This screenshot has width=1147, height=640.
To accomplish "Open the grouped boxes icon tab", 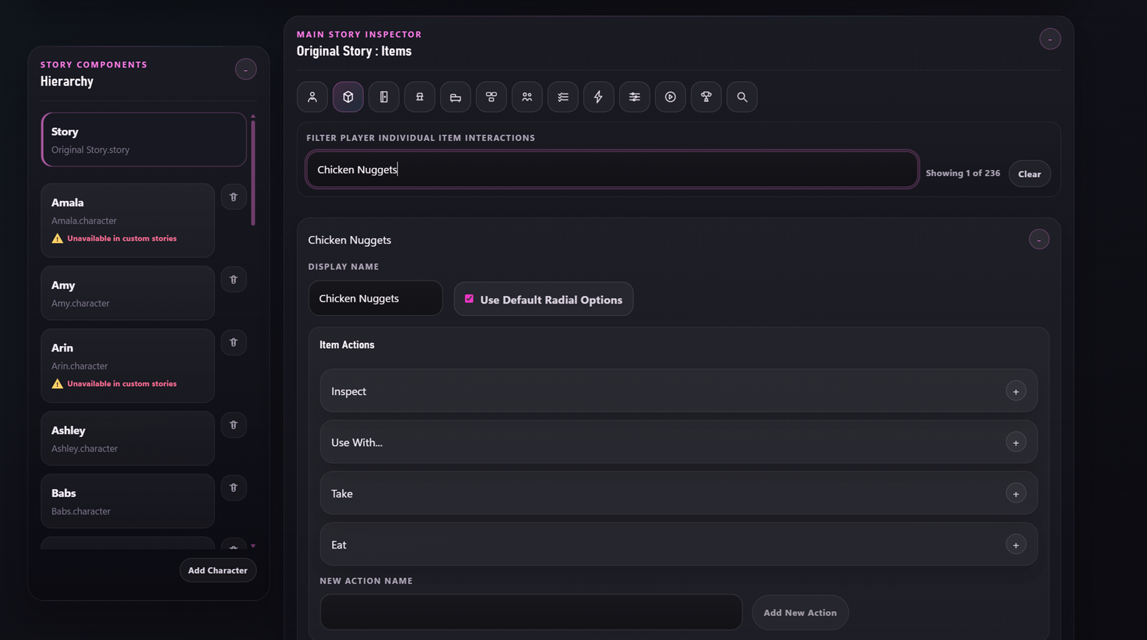I will [491, 97].
